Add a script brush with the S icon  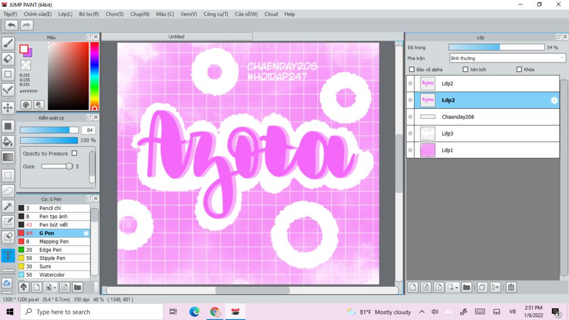pos(64,287)
